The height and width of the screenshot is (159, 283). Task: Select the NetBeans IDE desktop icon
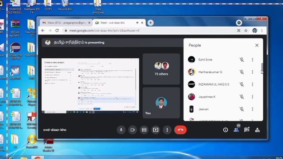[32, 7]
